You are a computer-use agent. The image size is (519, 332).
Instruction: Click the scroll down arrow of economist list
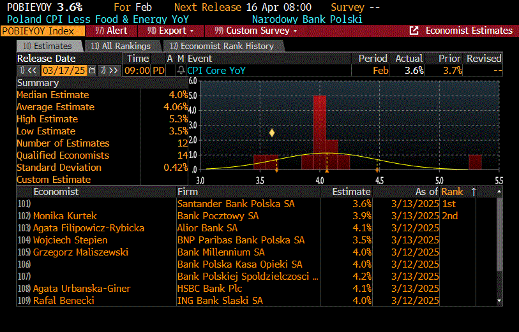(499, 301)
